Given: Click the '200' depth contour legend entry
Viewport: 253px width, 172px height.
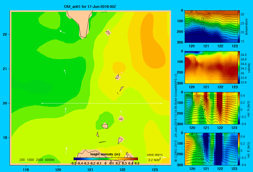Looking at the screenshot, I should pos(22,160).
